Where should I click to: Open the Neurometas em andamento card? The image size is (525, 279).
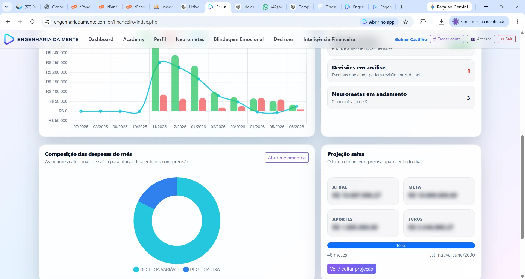point(401,98)
